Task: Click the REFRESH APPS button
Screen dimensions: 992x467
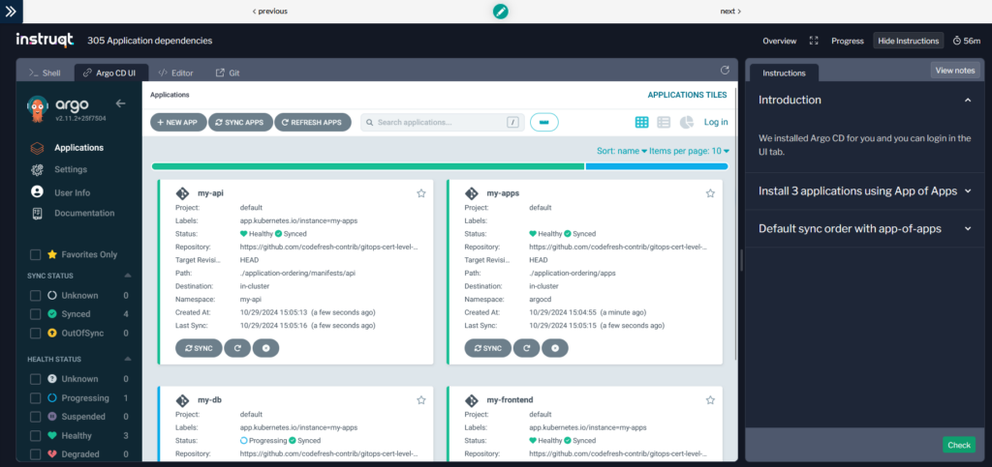Action: click(313, 123)
